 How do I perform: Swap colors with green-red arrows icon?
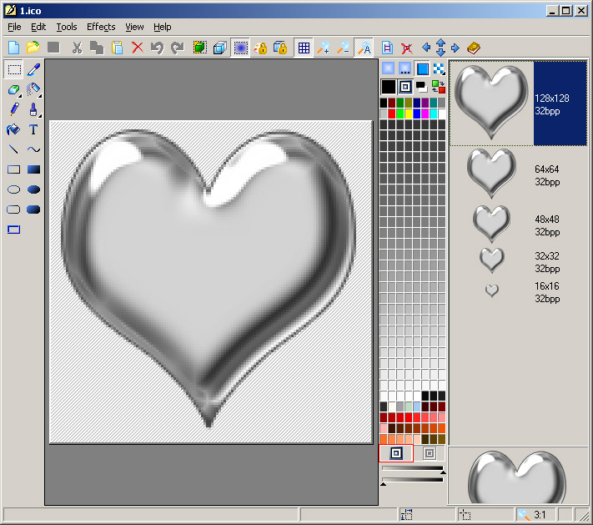click(439, 87)
